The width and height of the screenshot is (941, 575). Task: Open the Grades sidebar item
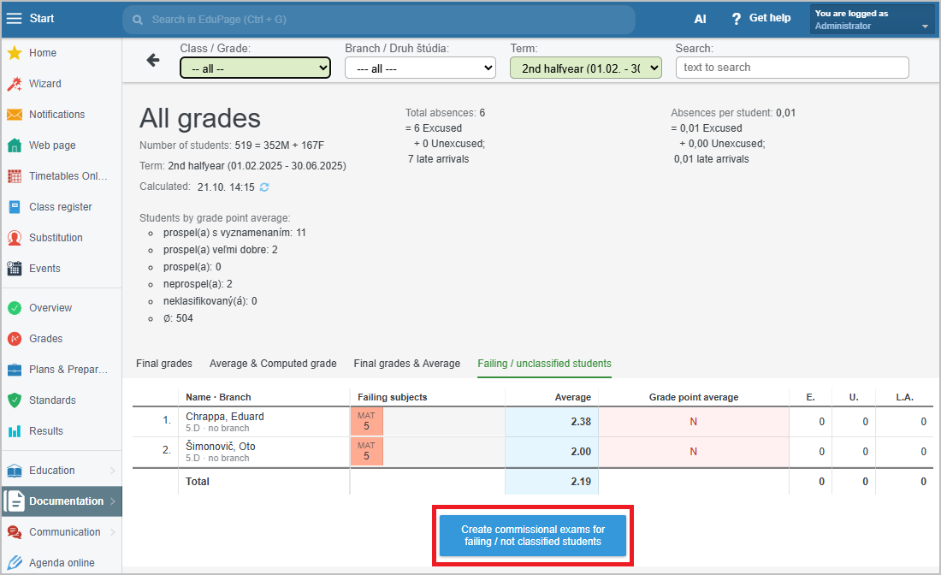(46, 339)
